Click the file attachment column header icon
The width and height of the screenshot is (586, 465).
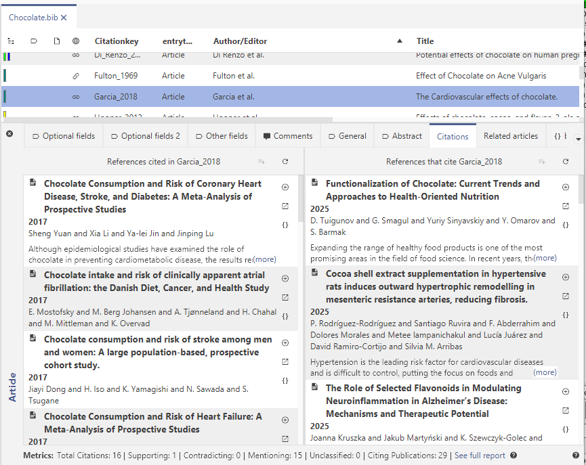click(x=58, y=41)
